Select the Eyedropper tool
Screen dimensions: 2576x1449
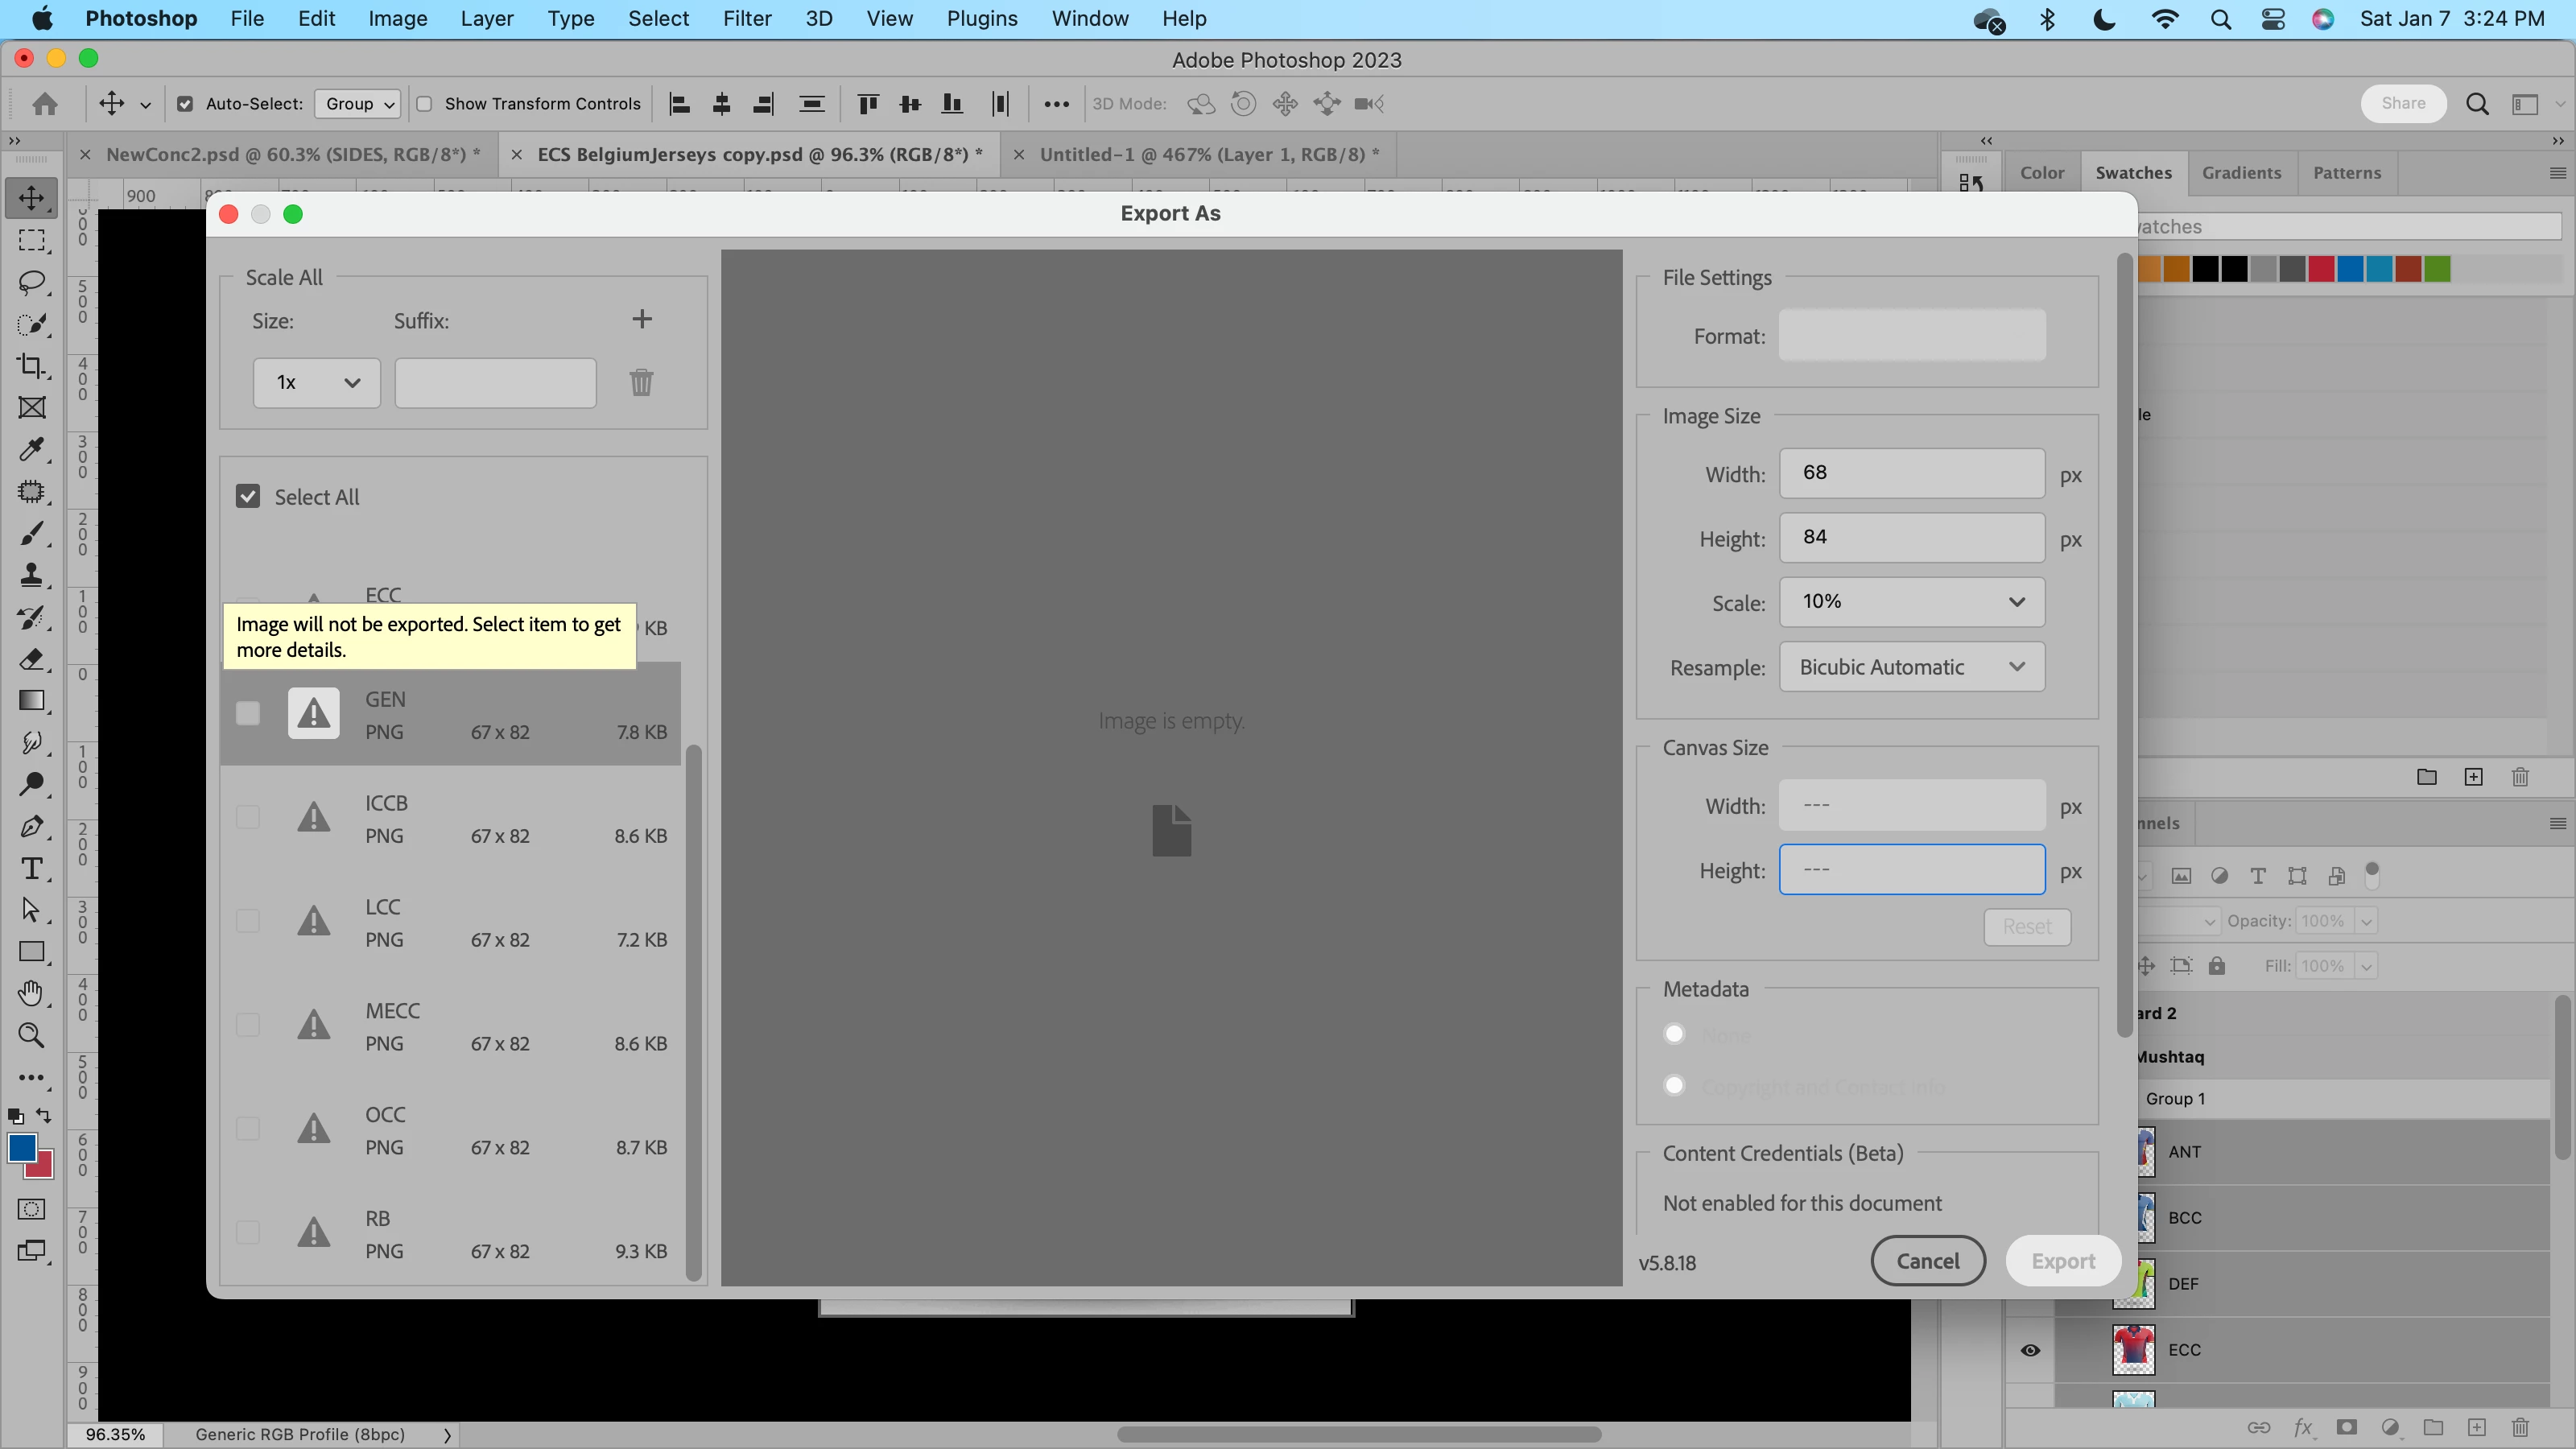click(x=32, y=449)
